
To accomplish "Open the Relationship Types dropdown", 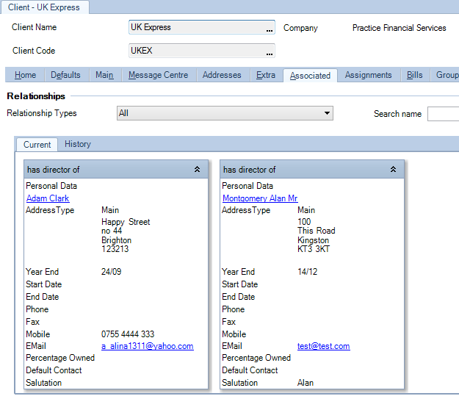I will (x=327, y=113).
